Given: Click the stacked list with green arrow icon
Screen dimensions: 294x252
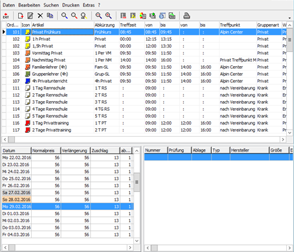Looking at the screenshot, I should [x=152, y=16].
